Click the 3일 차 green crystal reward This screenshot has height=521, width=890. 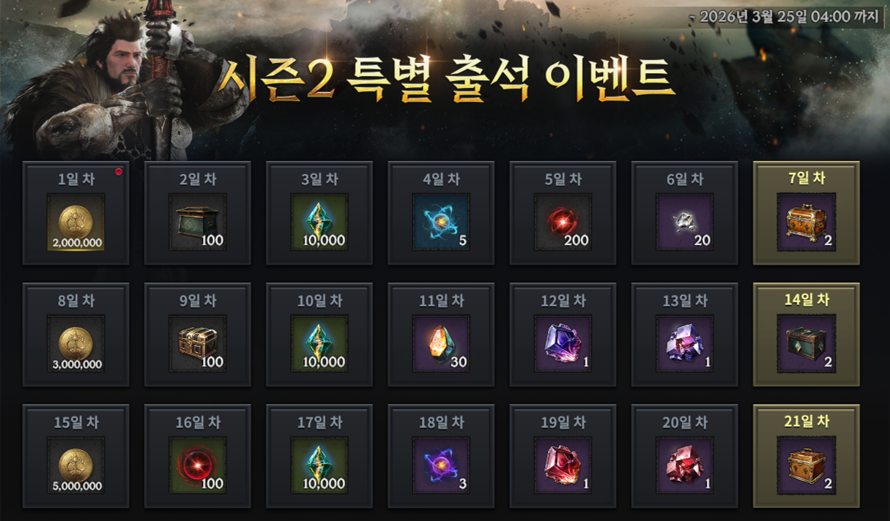(x=319, y=222)
